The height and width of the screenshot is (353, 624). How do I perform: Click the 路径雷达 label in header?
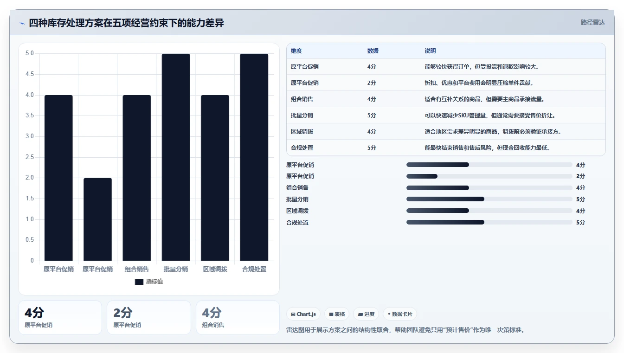[593, 22]
